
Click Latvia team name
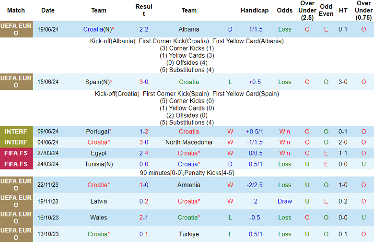pos(99,202)
